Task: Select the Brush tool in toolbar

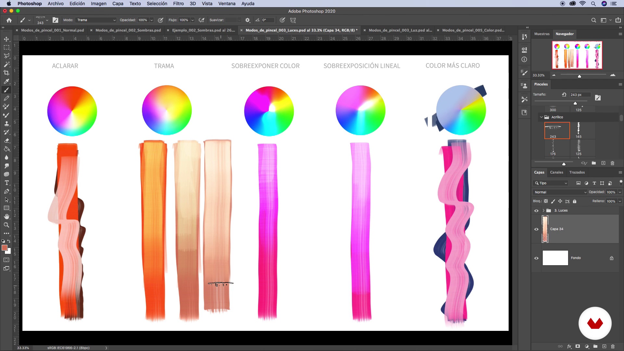Action: [x=6, y=90]
